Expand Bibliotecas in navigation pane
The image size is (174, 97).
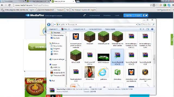pyautogui.click(x=55, y=43)
